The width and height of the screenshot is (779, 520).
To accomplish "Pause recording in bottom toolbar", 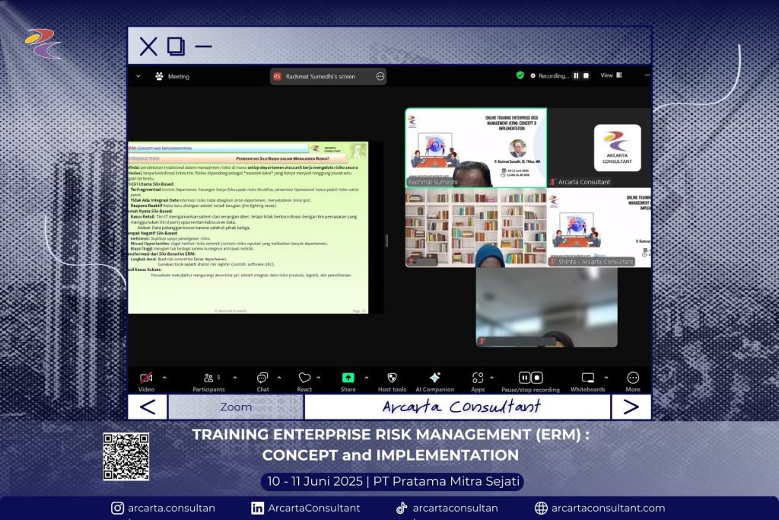I will click(x=524, y=378).
